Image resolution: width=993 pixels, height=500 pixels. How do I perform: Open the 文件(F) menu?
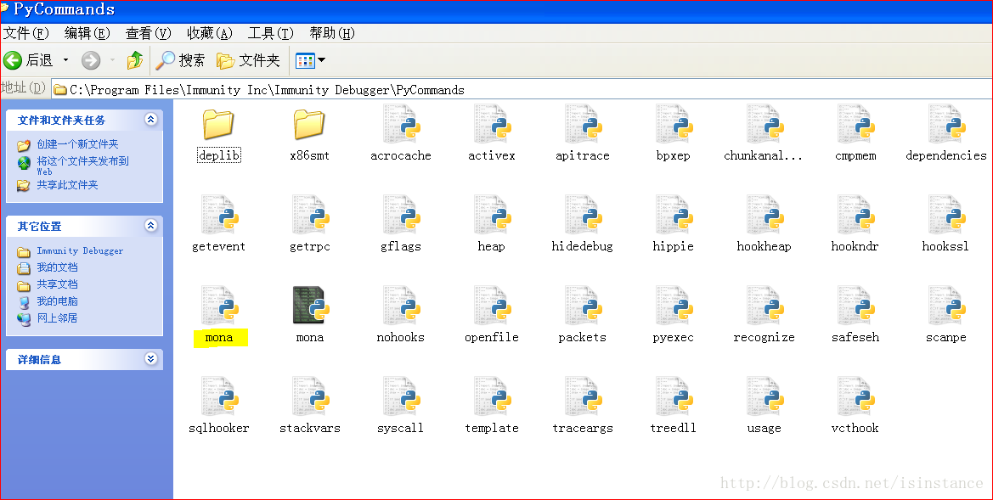pyautogui.click(x=26, y=33)
